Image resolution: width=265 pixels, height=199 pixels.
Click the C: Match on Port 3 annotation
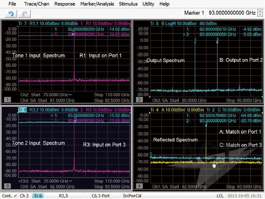240,145
